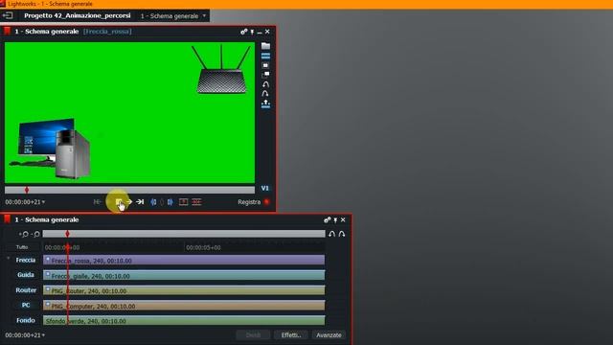Select the Sfondo_verde clip

(184, 321)
